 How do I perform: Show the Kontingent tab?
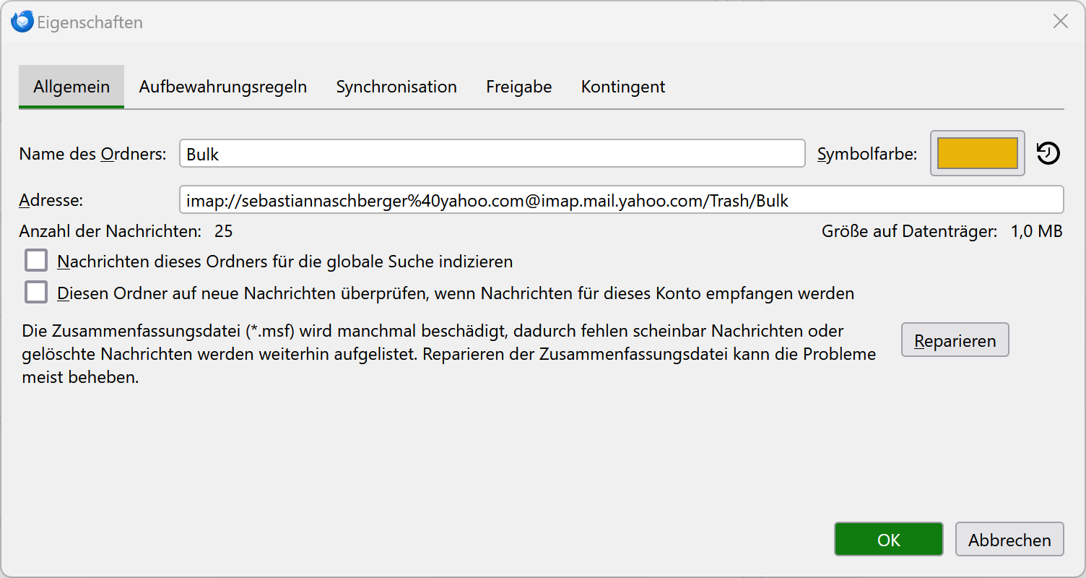(623, 87)
